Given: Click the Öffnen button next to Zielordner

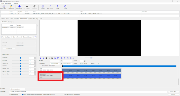Looking at the screenshot, I should click(174, 94).
